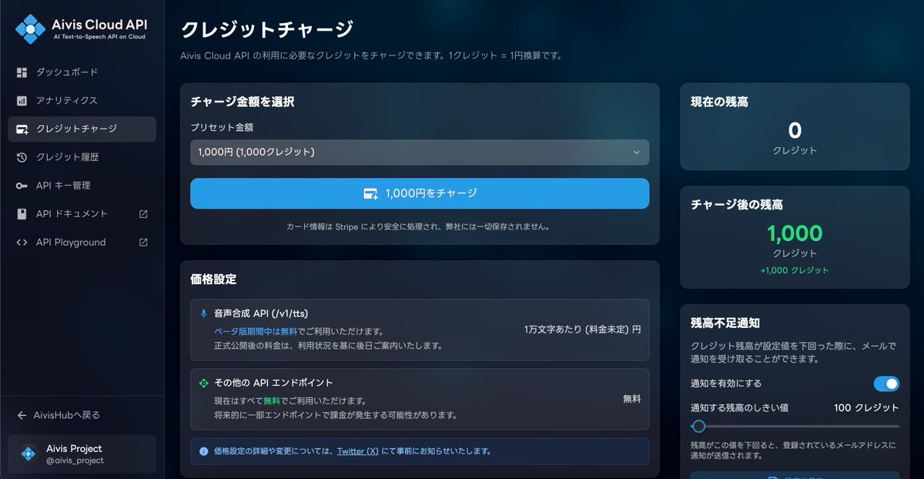The width and height of the screenshot is (924, 479).
Task: Launch API Playground from sidebar
Action: [82, 243]
